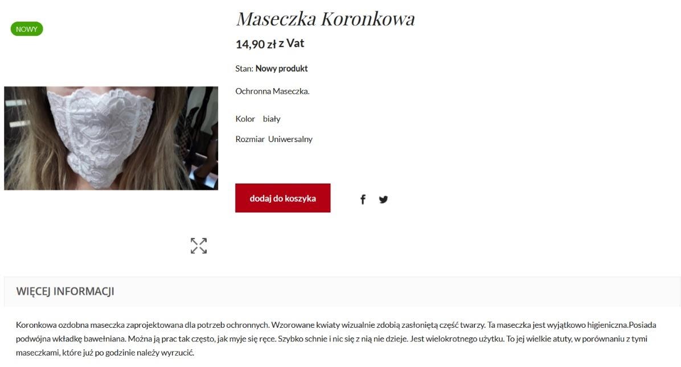
Task: Click the green NOWY badge
Action: [x=27, y=29]
